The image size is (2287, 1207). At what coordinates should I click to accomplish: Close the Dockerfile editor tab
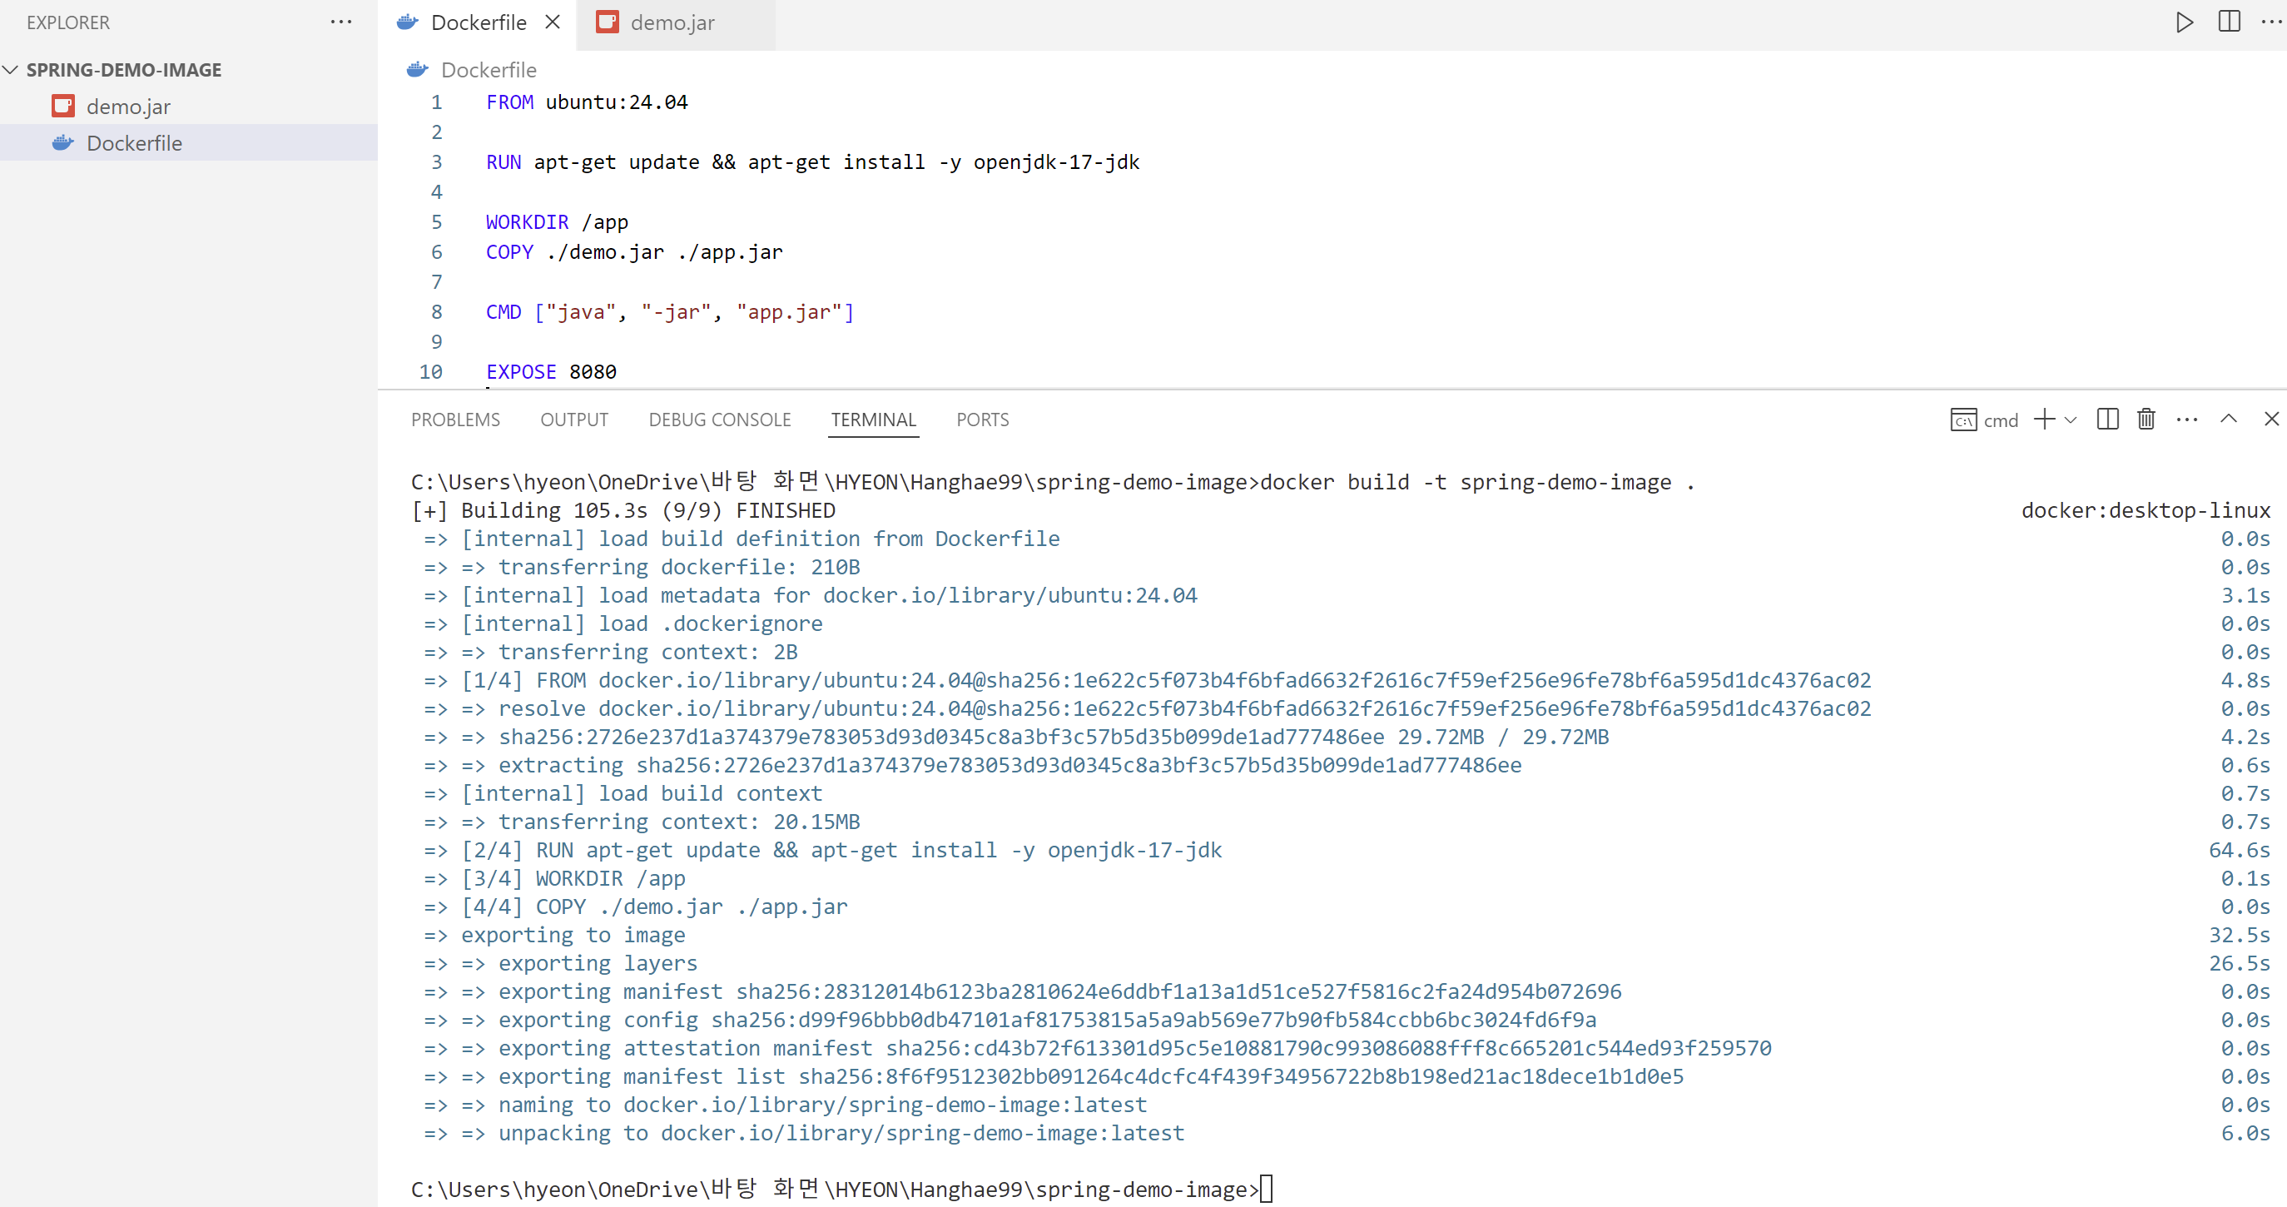tap(553, 22)
